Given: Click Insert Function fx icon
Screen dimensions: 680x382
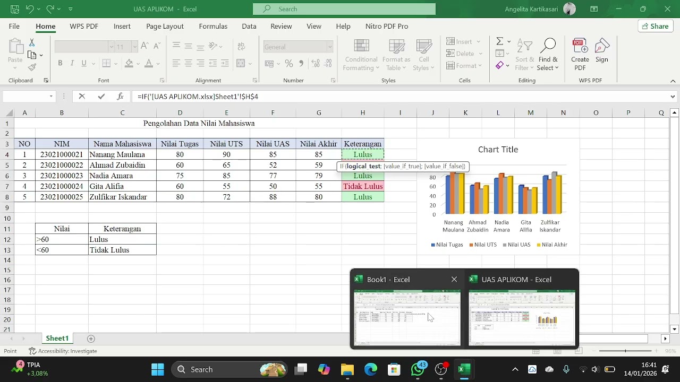Looking at the screenshot, I should pos(121,97).
